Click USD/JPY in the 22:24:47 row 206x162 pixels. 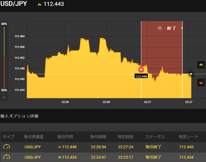33,157
